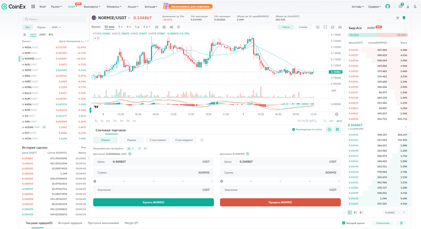Screen dimensions: 421x229
Task: Open chart settings hexagon icon
Action: pyautogui.click(x=164, y=27)
